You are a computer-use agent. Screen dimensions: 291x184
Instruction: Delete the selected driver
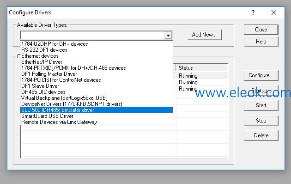coord(261,135)
